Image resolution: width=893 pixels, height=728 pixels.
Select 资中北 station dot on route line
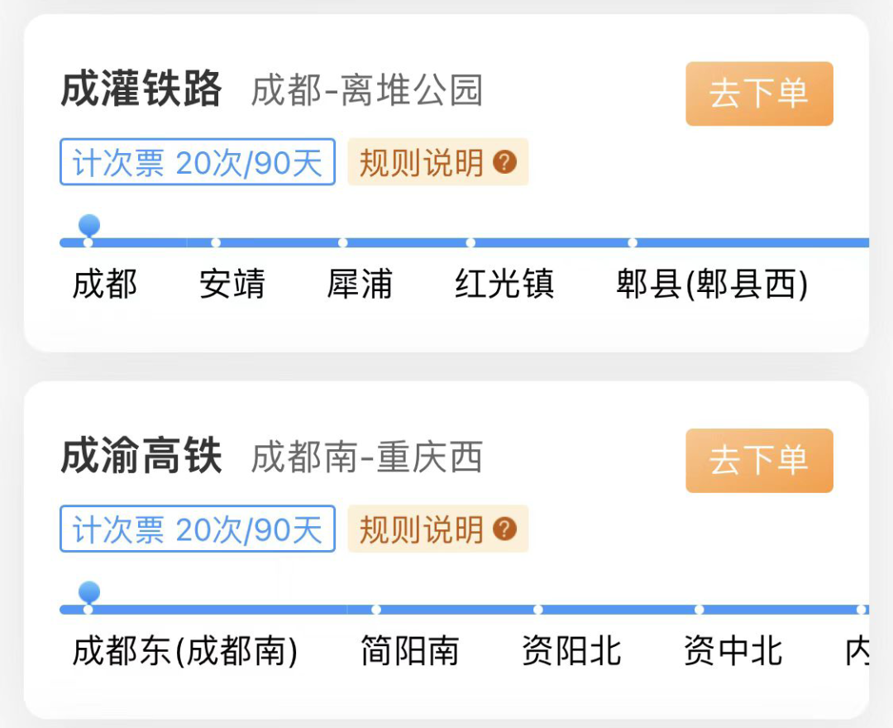click(x=700, y=611)
